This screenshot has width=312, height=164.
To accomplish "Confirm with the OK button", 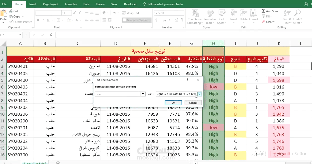I will [x=173, y=102].
